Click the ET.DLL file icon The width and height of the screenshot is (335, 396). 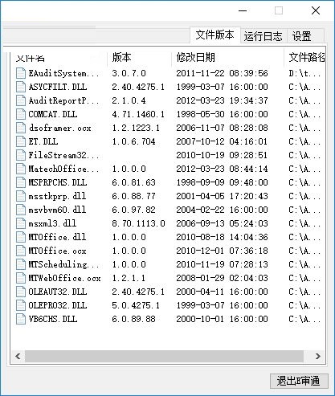tap(21, 141)
